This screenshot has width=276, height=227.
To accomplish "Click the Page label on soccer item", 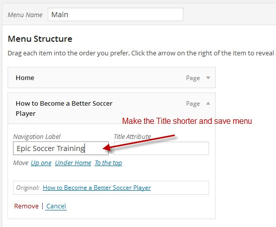I will pyautogui.click(x=193, y=104).
